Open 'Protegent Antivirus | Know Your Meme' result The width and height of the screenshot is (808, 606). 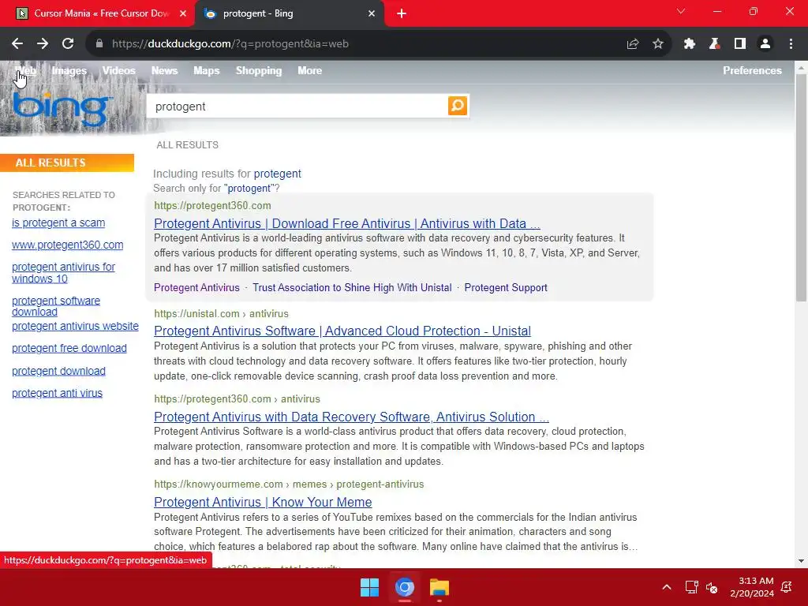tap(263, 502)
